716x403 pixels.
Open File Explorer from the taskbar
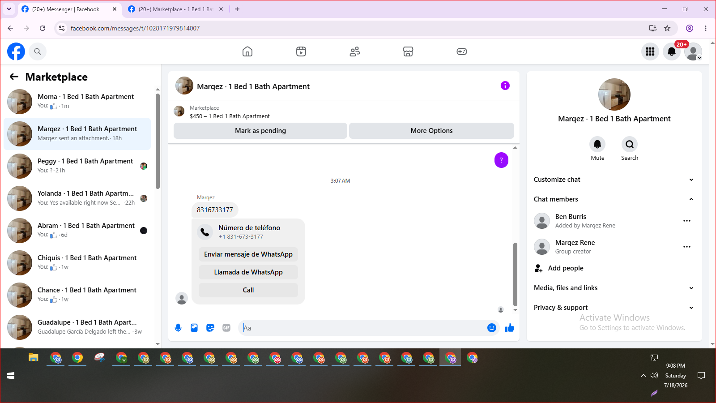(x=34, y=358)
